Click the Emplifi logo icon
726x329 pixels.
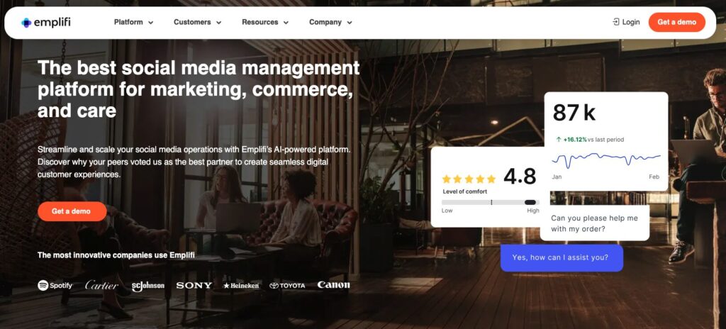pos(26,22)
